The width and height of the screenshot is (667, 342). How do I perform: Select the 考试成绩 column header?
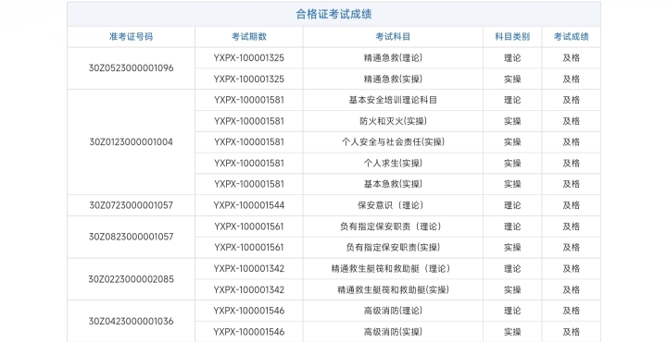[572, 37]
